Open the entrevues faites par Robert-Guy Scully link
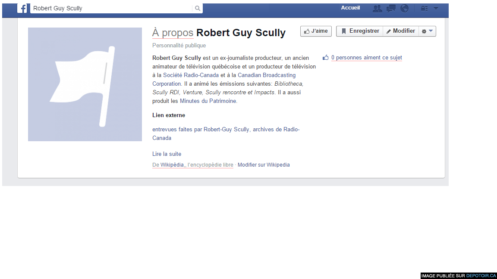The height and width of the screenshot is (279, 497). coord(226,134)
